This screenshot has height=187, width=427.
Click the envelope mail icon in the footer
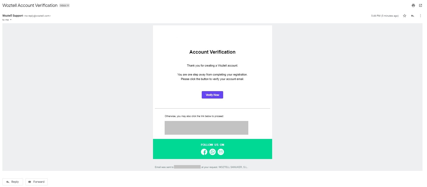[221, 152]
